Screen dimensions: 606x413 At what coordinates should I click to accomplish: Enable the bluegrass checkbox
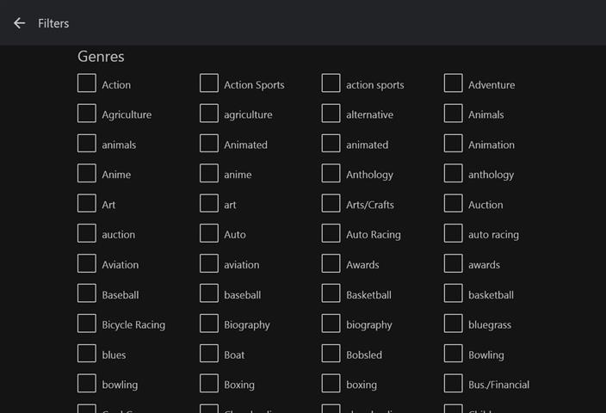(454, 324)
